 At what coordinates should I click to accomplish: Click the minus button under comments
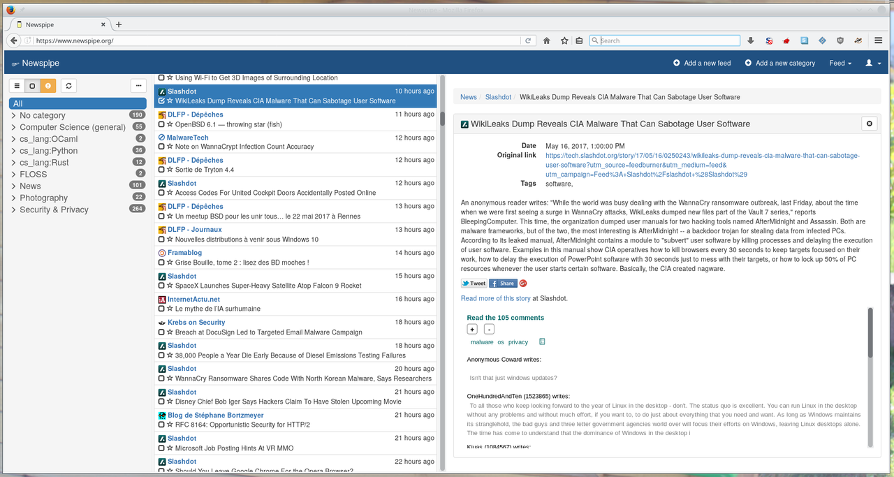tap(489, 329)
